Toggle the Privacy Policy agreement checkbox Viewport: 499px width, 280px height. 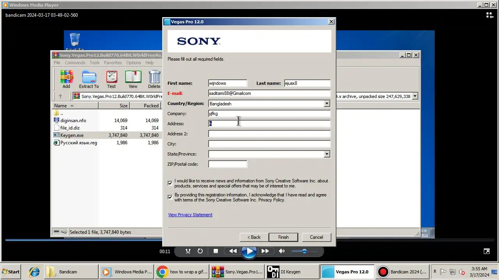pyautogui.click(x=170, y=197)
